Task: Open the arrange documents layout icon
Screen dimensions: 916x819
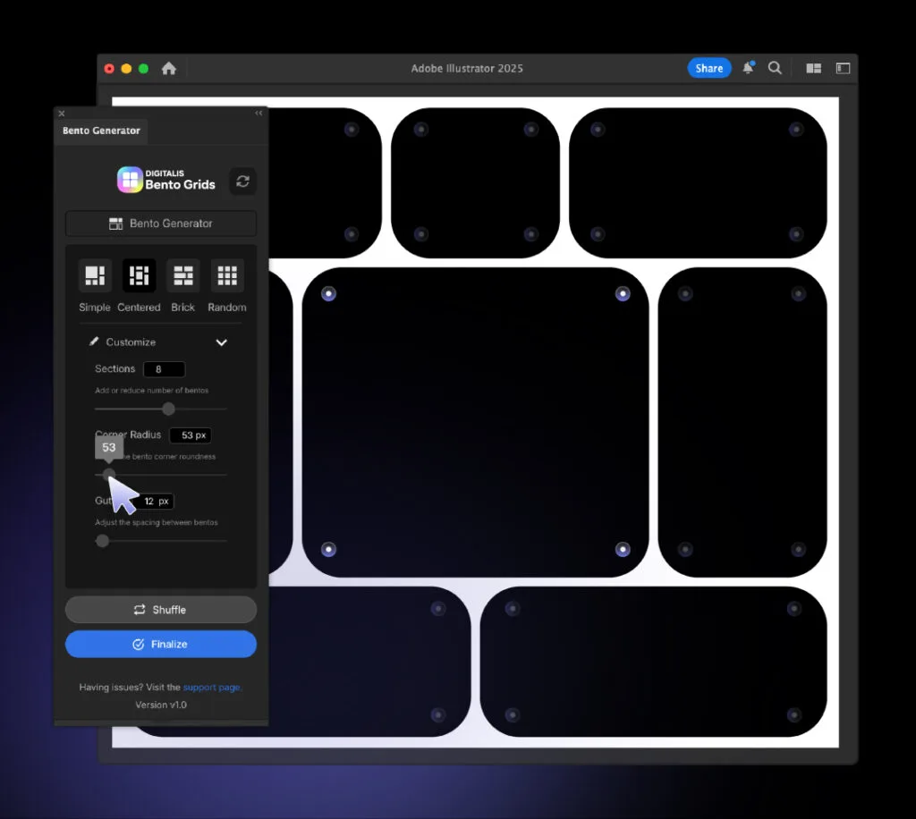Action: (x=813, y=68)
